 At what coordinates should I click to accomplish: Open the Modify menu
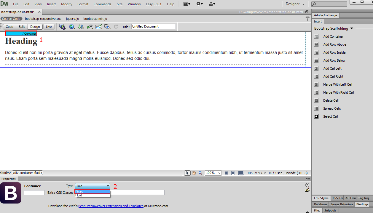(x=67, y=4)
